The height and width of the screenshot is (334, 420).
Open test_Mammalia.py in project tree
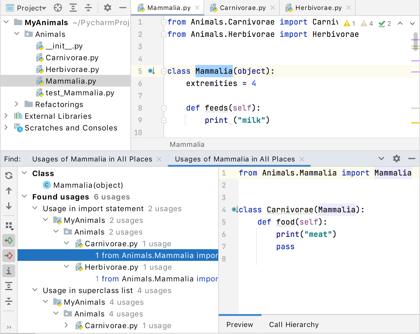[x=80, y=93]
